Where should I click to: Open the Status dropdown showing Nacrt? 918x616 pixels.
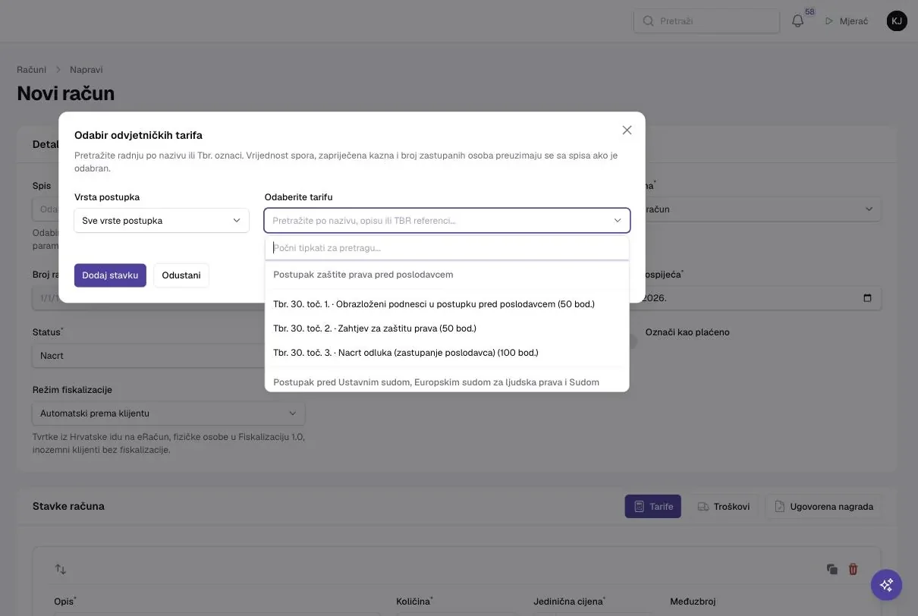[x=168, y=356]
